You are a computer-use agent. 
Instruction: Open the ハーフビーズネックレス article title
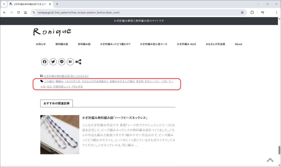(x=115, y=118)
